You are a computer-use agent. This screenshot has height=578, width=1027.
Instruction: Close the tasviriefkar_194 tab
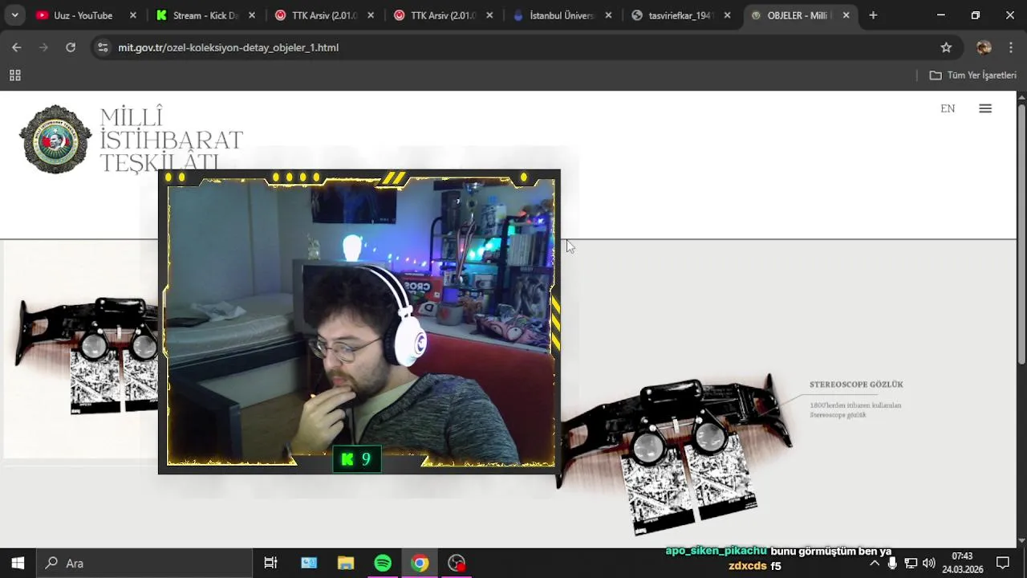[x=727, y=15]
